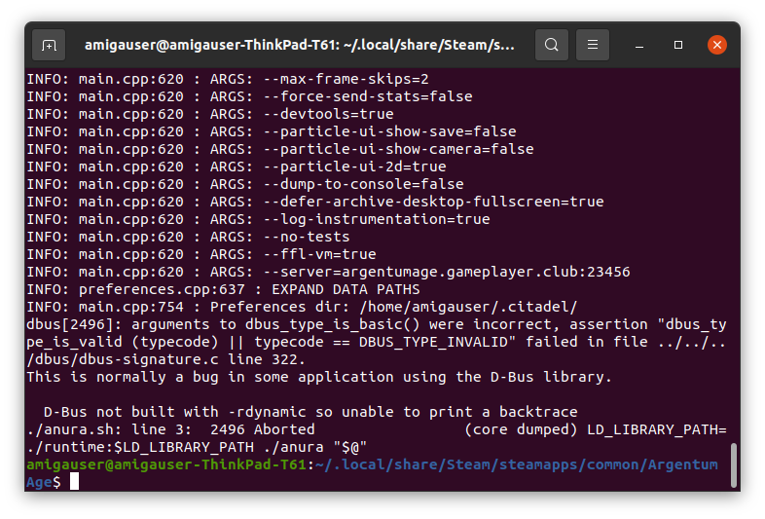The height and width of the screenshot is (519, 765).
Task: Click './anura.sh: line 3: 2496 Aborted' text
Action: point(170,429)
